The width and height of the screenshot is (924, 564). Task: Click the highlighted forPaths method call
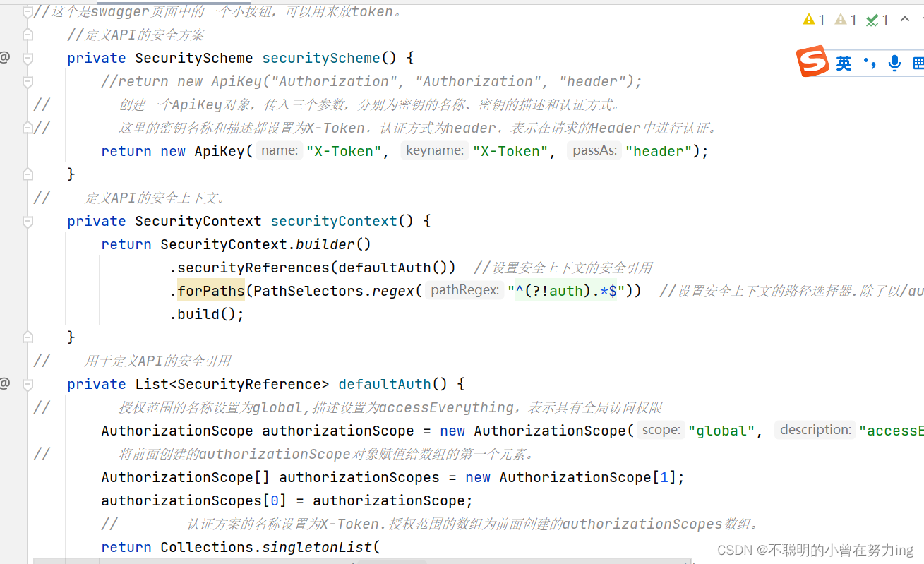click(210, 290)
